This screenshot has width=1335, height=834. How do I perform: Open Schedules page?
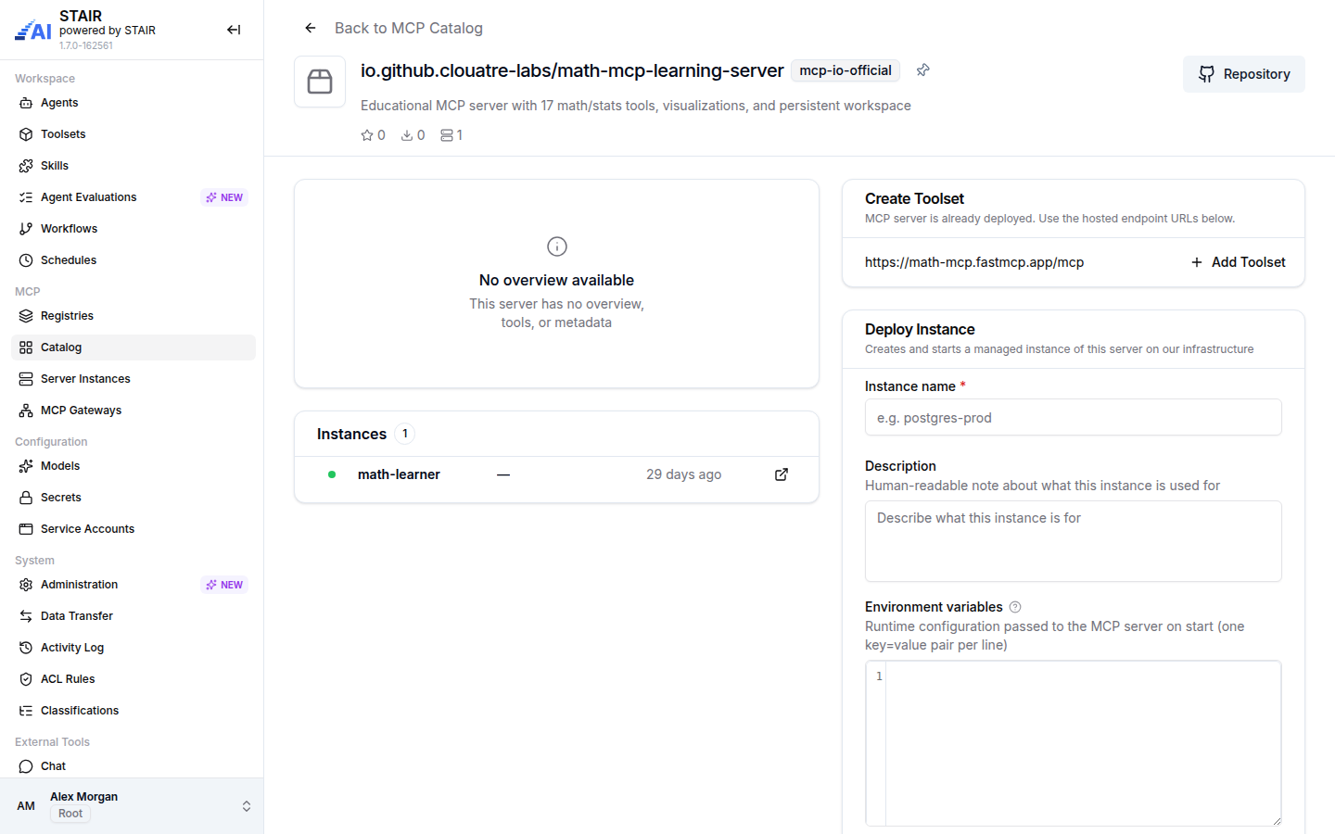point(133,260)
